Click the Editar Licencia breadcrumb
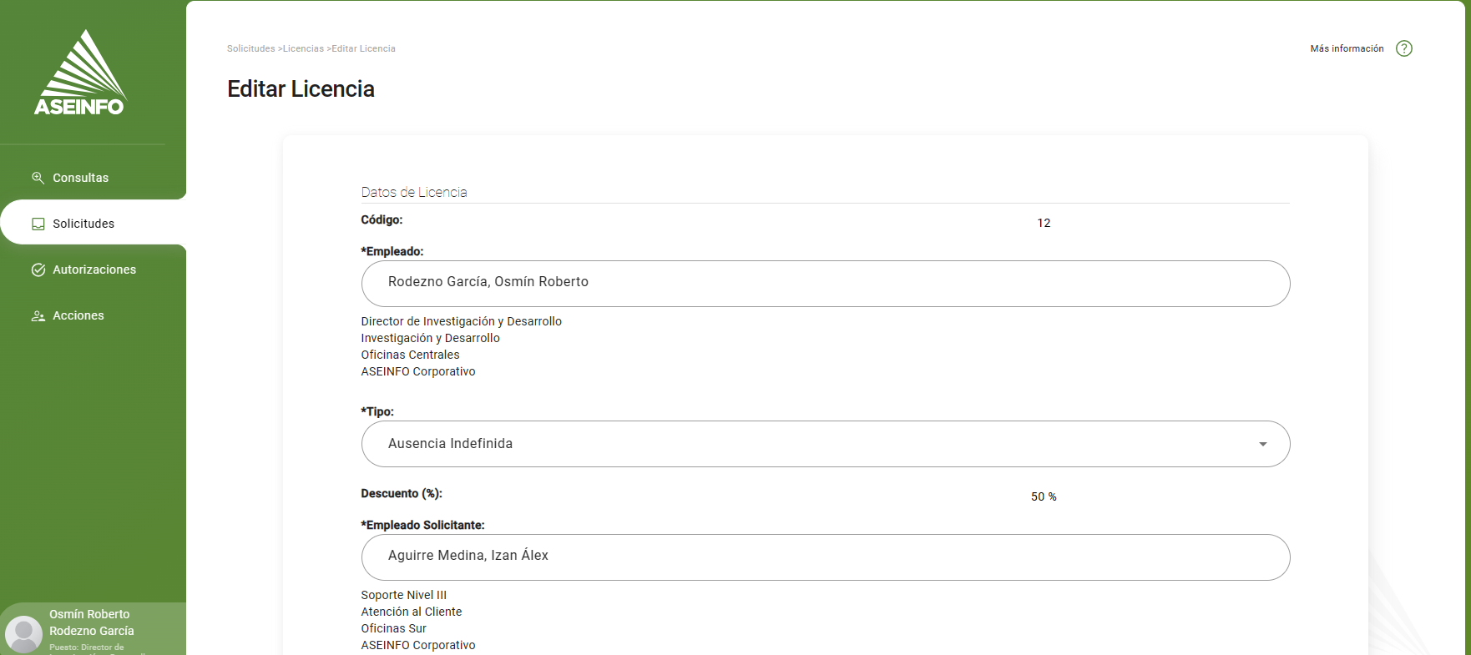This screenshot has height=655, width=1471. click(x=364, y=48)
